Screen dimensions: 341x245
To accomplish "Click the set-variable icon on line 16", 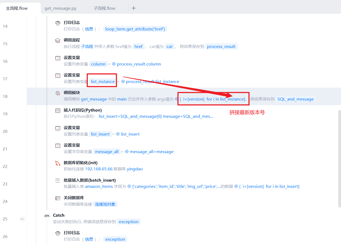I will tap(58, 58).
